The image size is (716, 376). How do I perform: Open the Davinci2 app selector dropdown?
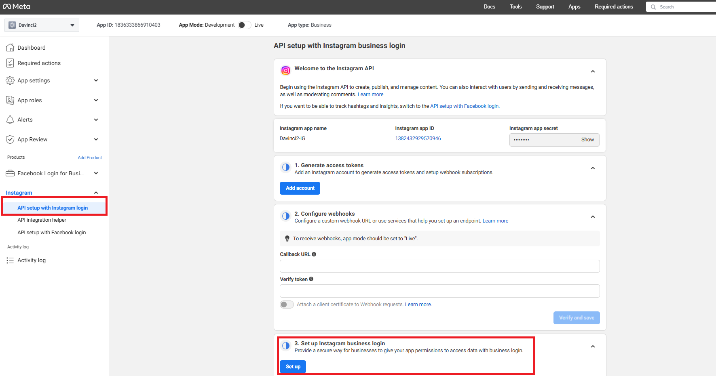pyautogui.click(x=42, y=25)
